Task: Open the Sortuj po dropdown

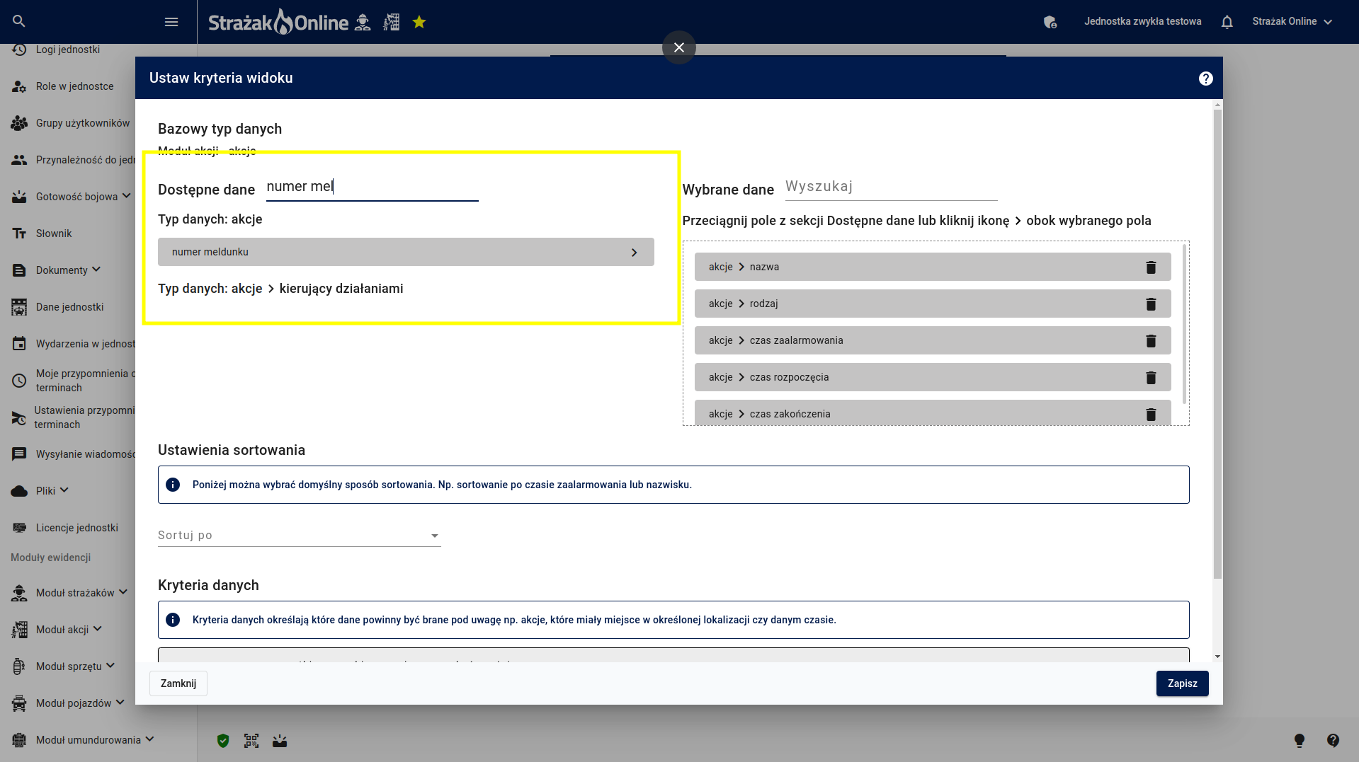Action: [x=299, y=536]
